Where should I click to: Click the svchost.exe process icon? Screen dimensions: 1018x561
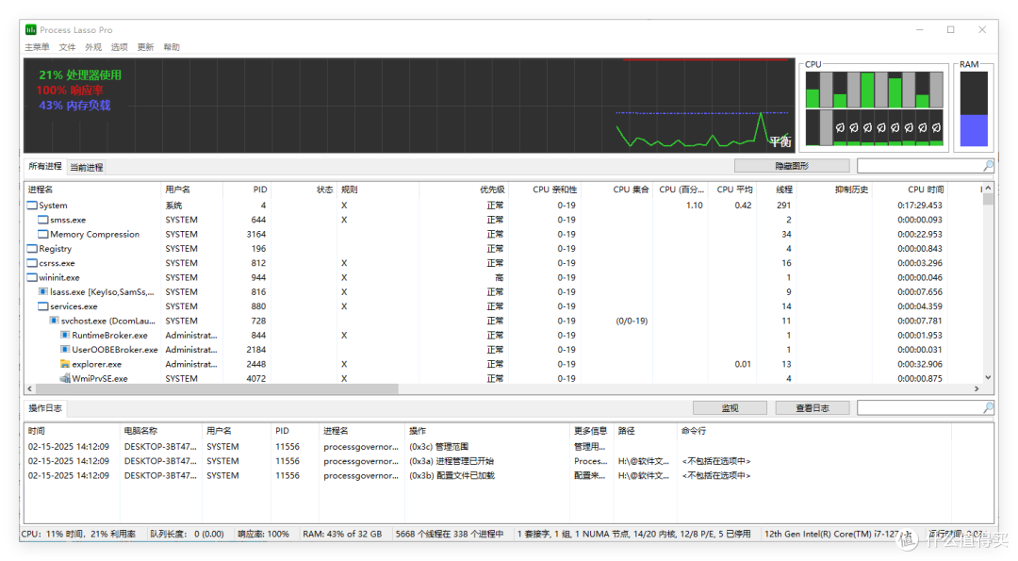(56, 321)
